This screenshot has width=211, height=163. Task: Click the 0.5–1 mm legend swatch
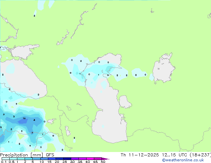coord(13,159)
